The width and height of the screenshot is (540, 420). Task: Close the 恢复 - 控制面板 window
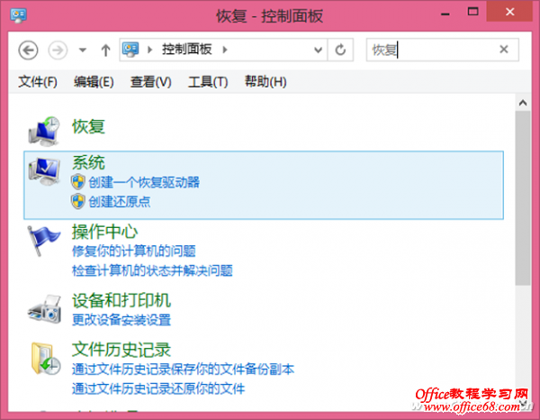pyautogui.click(x=509, y=12)
